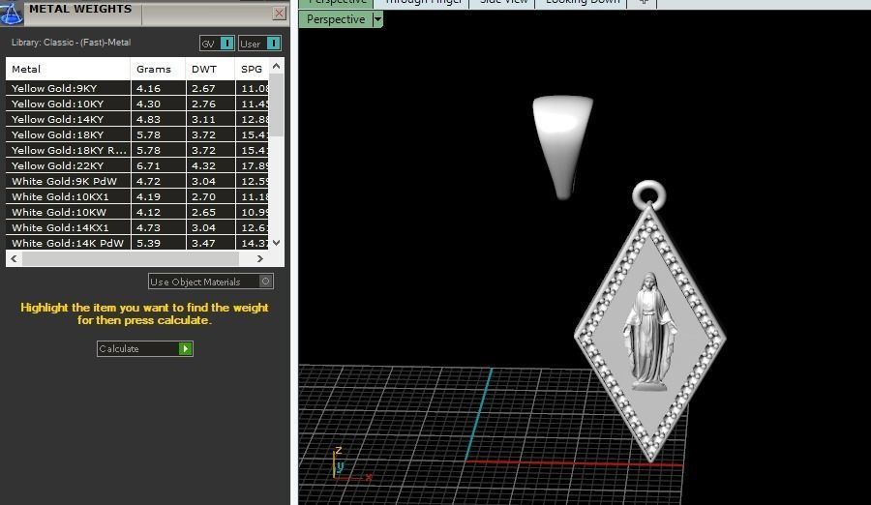The width and height of the screenshot is (871, 505).
Task: Select the Yellow Gold:9KY row
Action: coord(137,88)
